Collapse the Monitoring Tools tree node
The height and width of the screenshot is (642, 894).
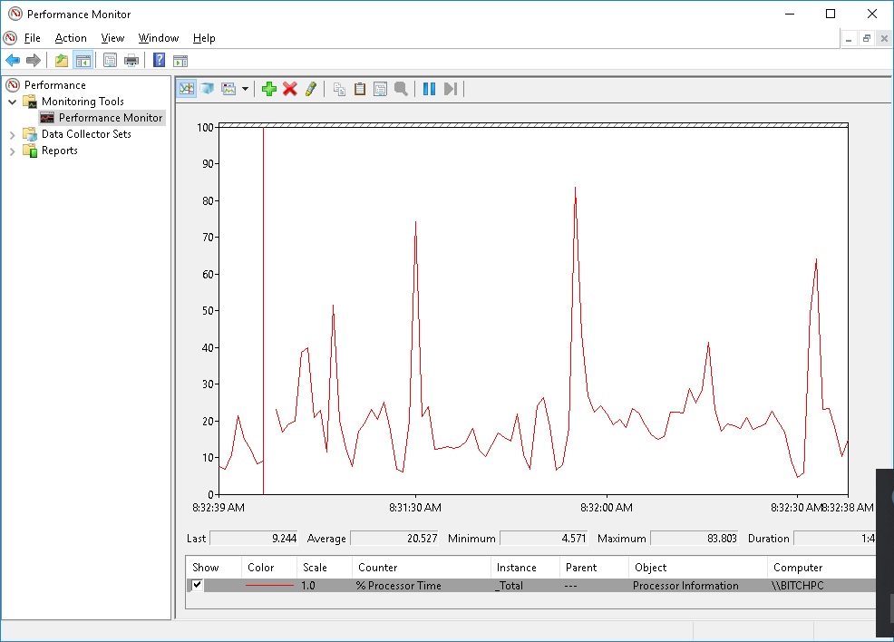tap(12, 102)
